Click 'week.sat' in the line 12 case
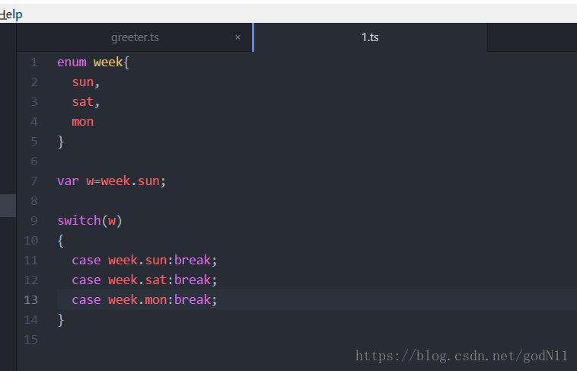The height and width of the screenshot is (371, 577). click(x=137, y=280)
